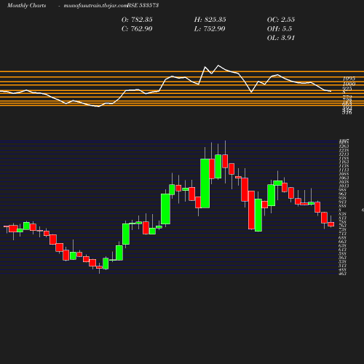Click the '925' line chart axis label
The width and height of the screenshot is (364, 364).
point(347,89)
